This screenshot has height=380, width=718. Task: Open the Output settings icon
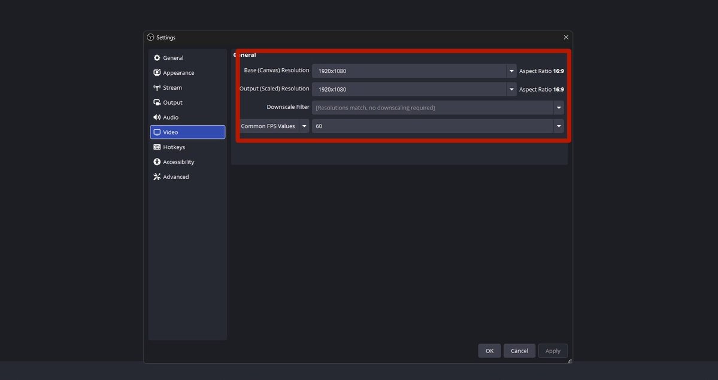(157, 102)
